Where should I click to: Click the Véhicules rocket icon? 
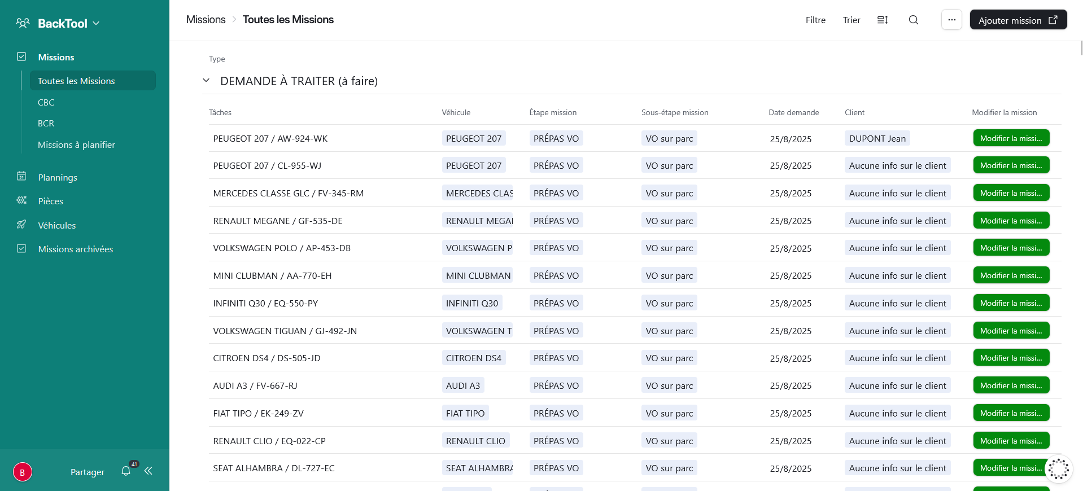(21, 225)
